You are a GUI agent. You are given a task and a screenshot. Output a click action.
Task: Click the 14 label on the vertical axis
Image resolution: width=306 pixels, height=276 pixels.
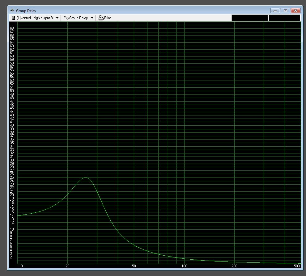tap(12, 215)
